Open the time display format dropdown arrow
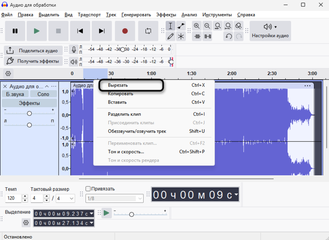The height and width of the screenshot is (240, 329). coord(236,194)
